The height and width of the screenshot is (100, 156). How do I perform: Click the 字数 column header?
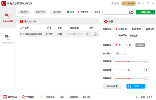[x=60, y=28]
